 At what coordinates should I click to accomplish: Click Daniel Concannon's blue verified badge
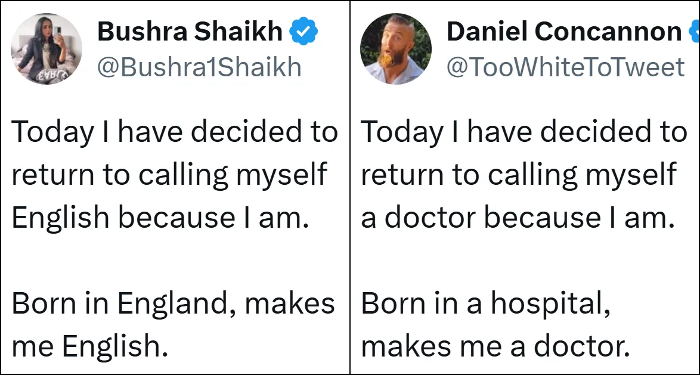pos(695,32)
